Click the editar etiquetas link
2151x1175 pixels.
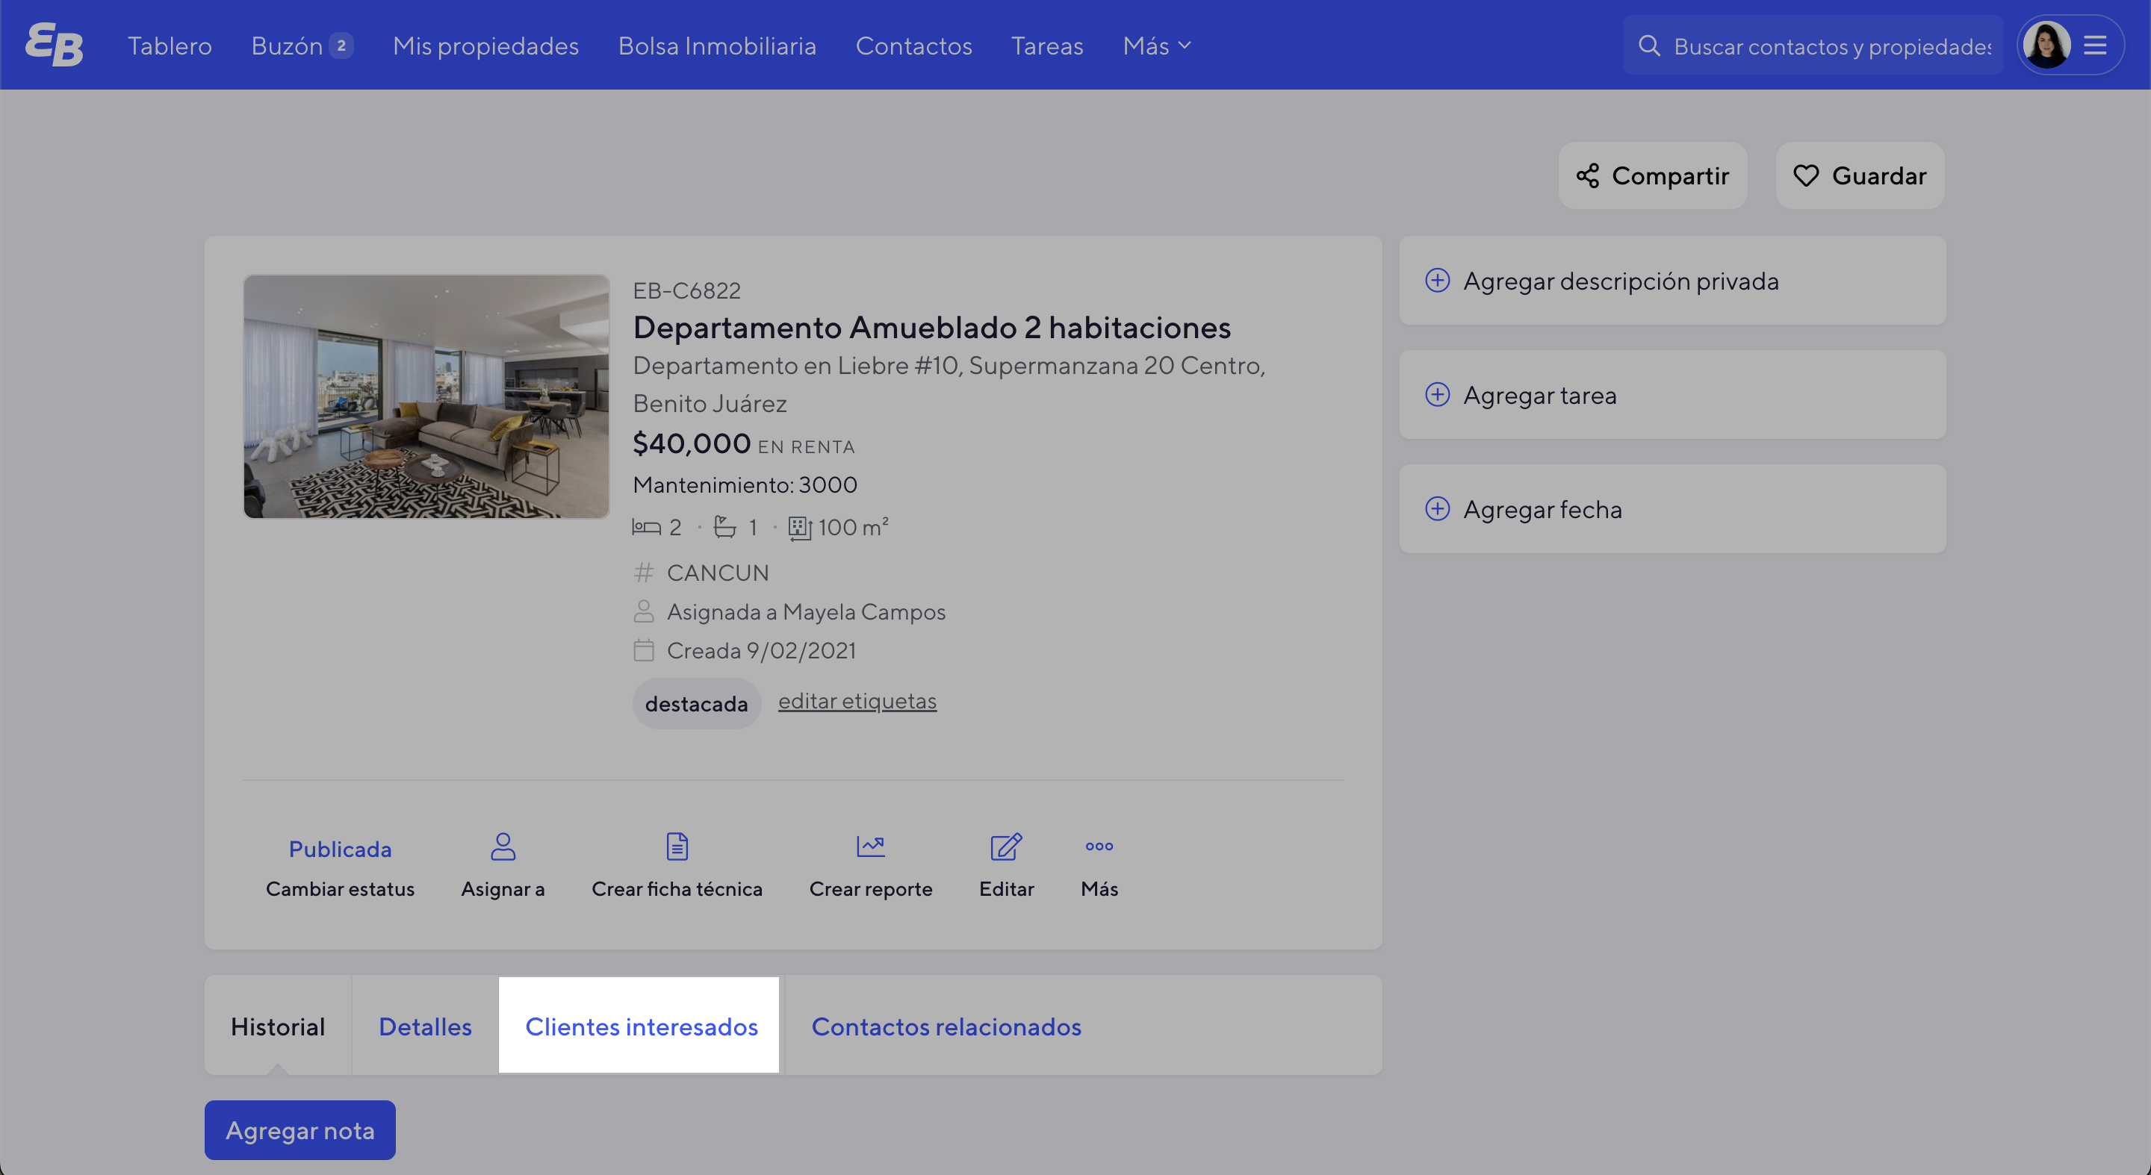(857, 701)
